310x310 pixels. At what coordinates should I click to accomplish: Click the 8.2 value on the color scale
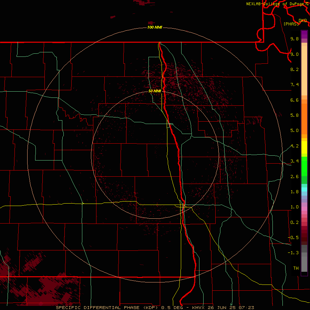294,69
